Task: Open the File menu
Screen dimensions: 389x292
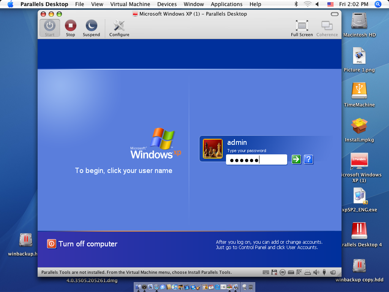Action: (80, 4)
